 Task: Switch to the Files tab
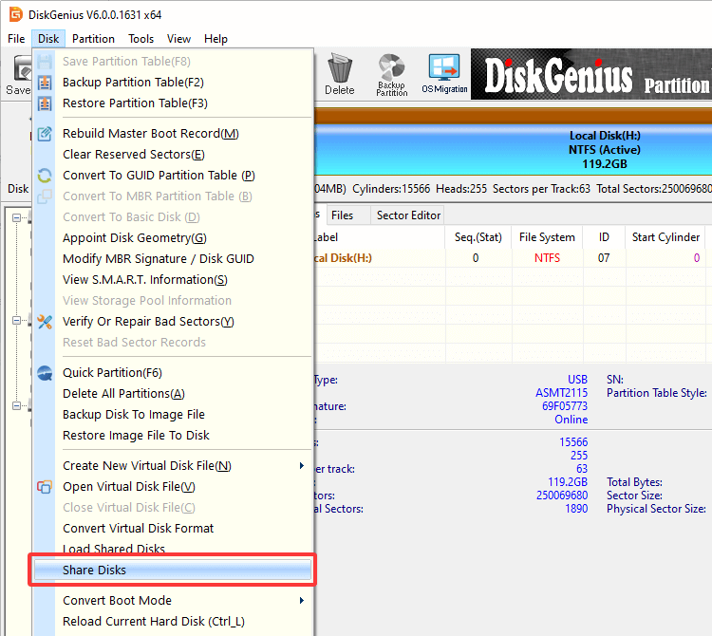pos(343,215)
